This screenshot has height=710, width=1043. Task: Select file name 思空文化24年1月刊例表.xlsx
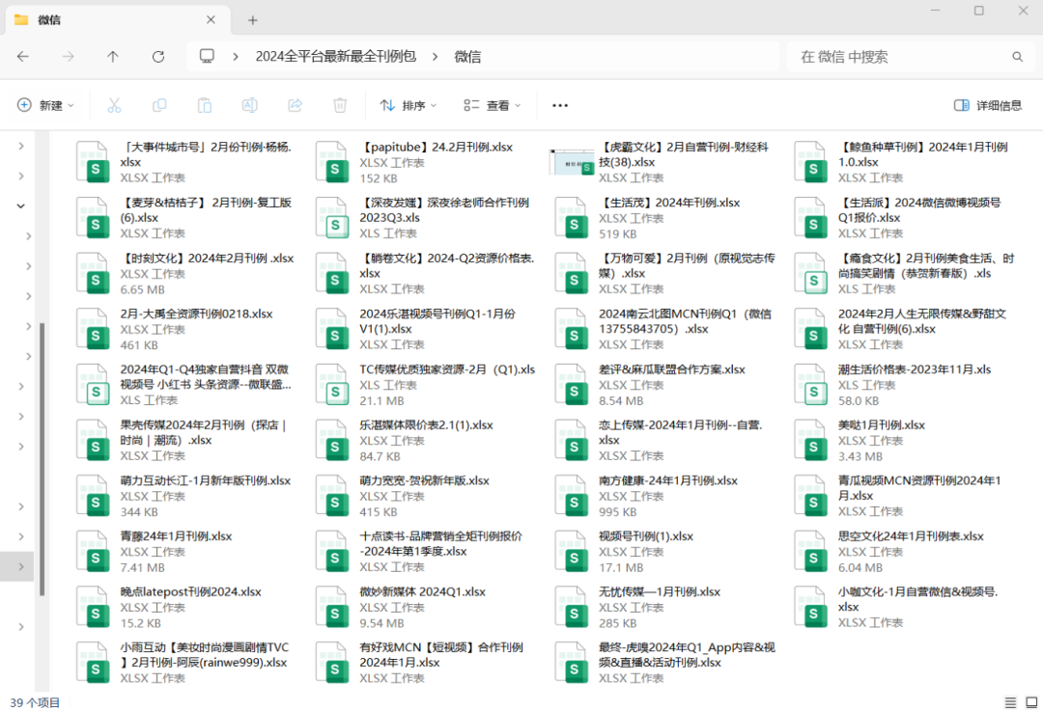[911, 536]
